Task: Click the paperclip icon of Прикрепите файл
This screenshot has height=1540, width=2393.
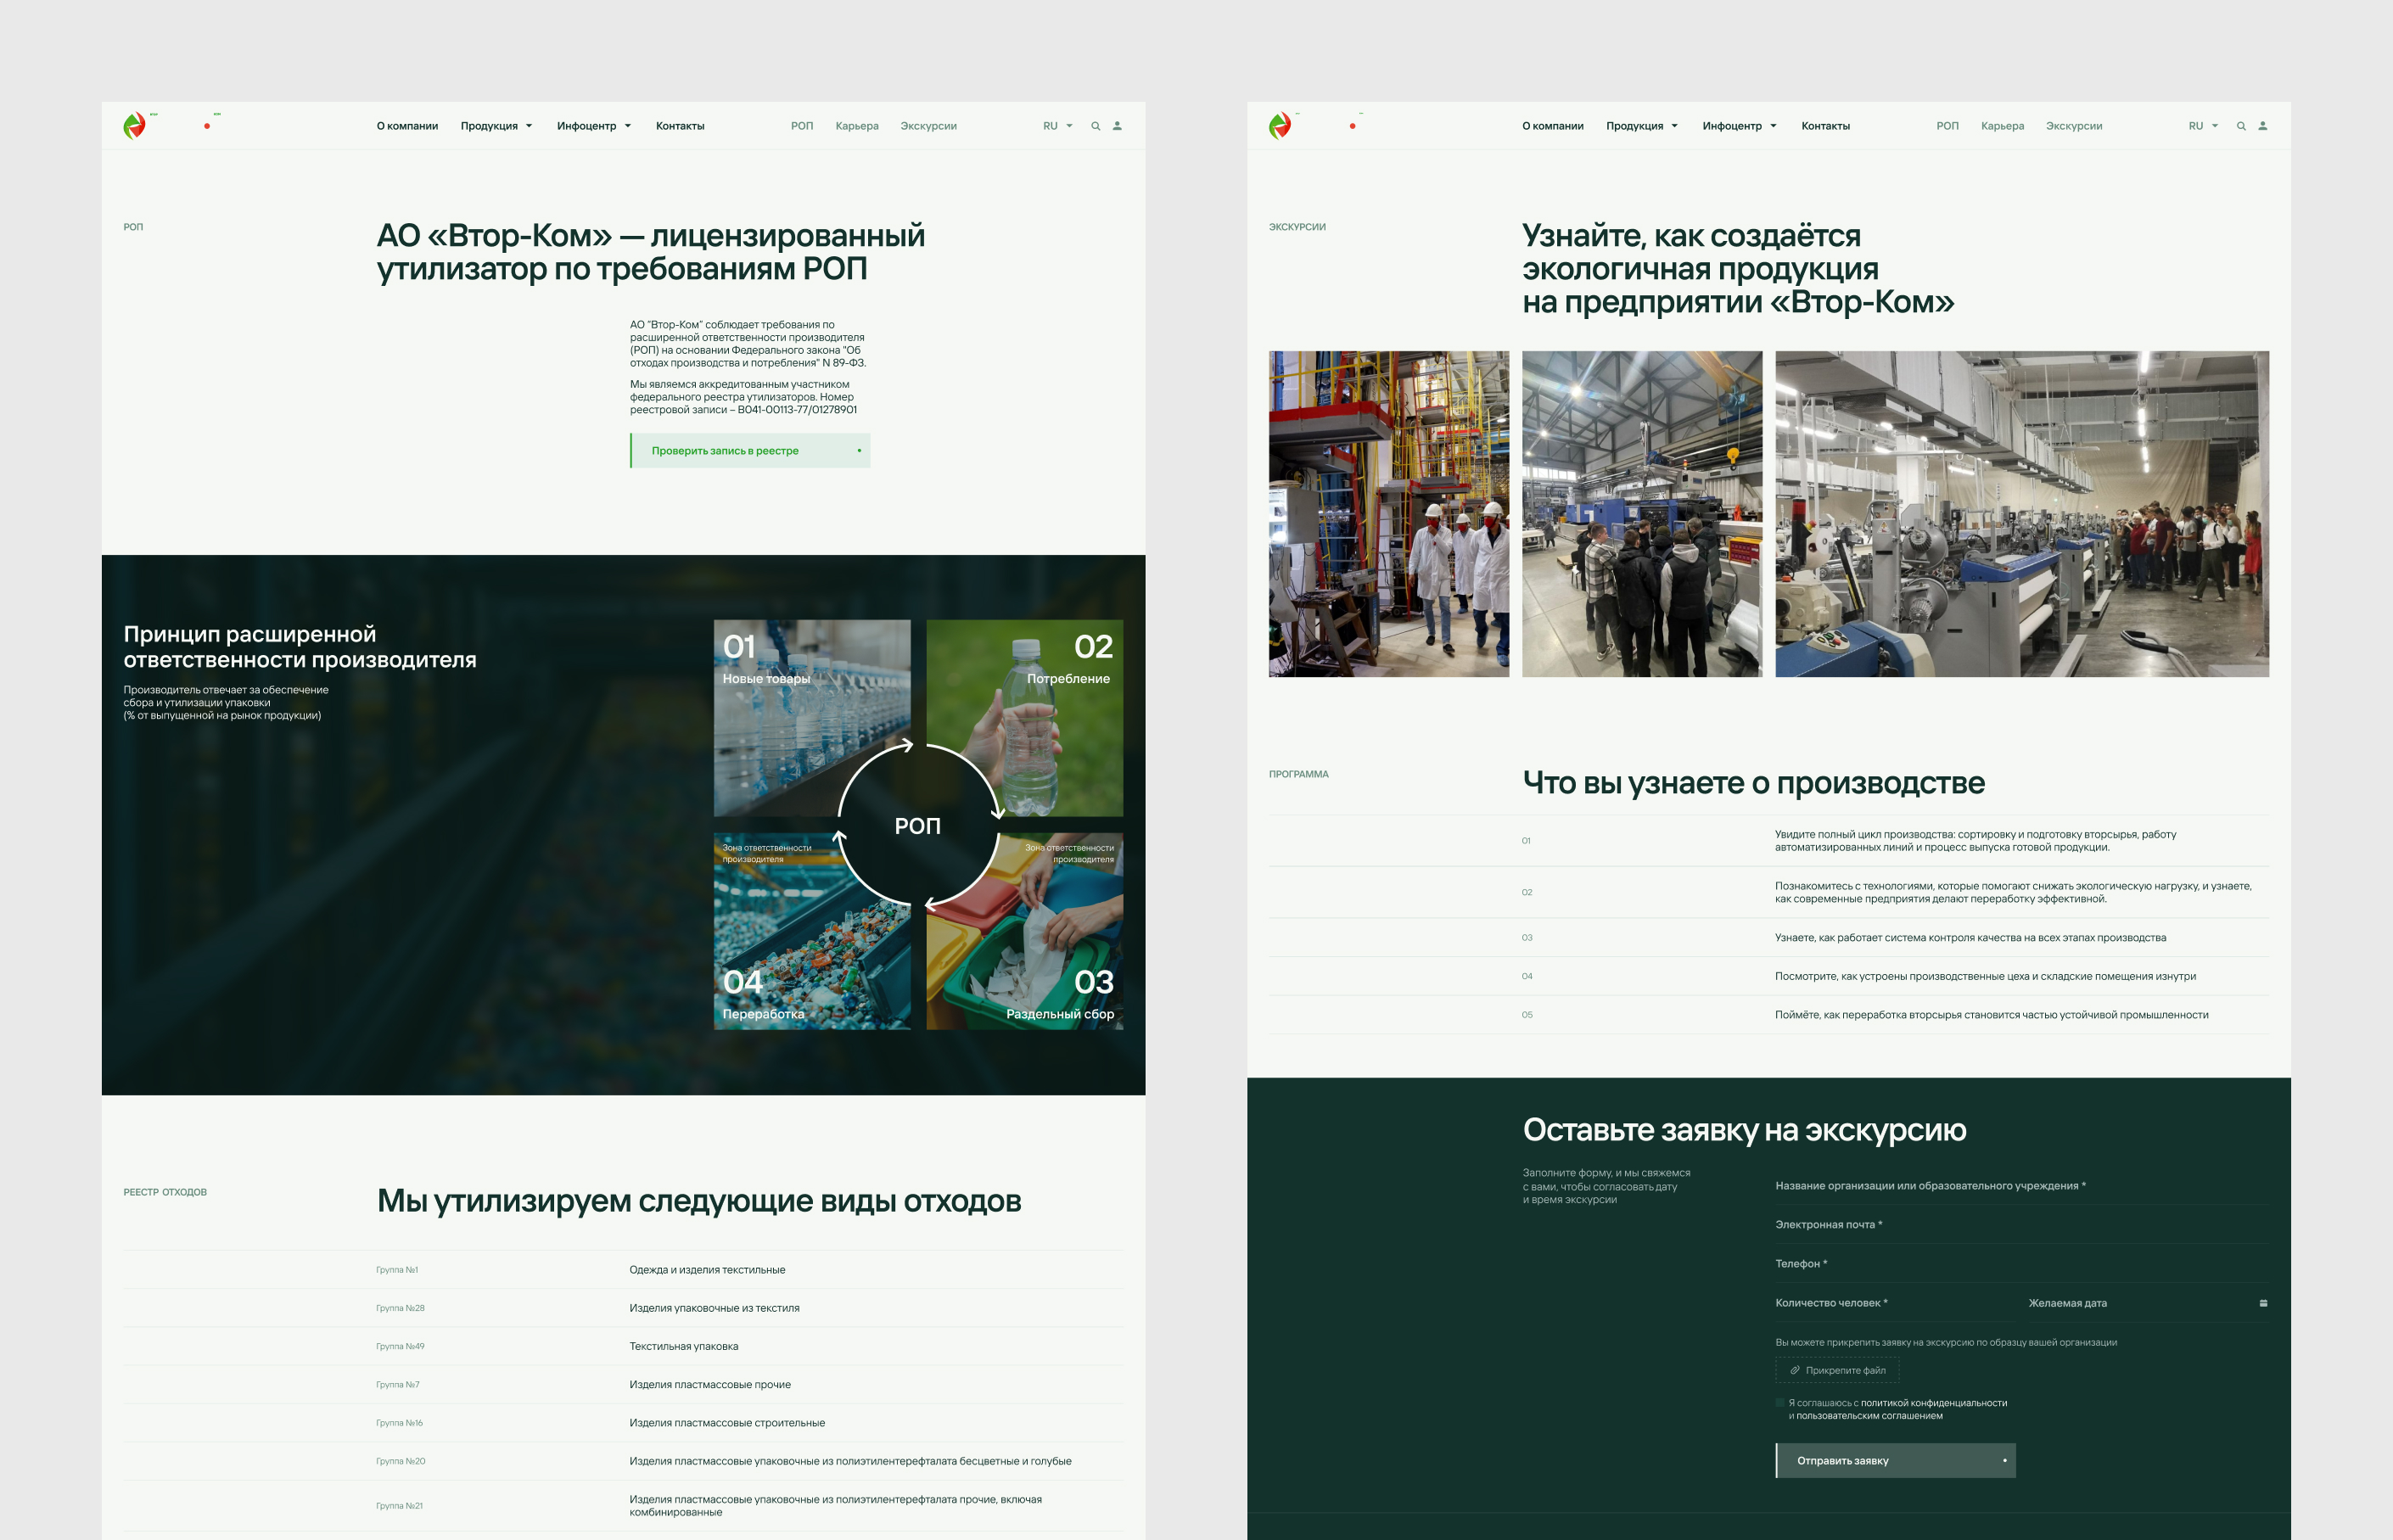Action: (1795, 1370)
